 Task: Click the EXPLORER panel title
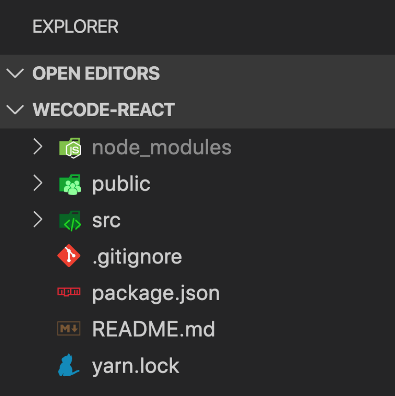click(x=75, y=27)
